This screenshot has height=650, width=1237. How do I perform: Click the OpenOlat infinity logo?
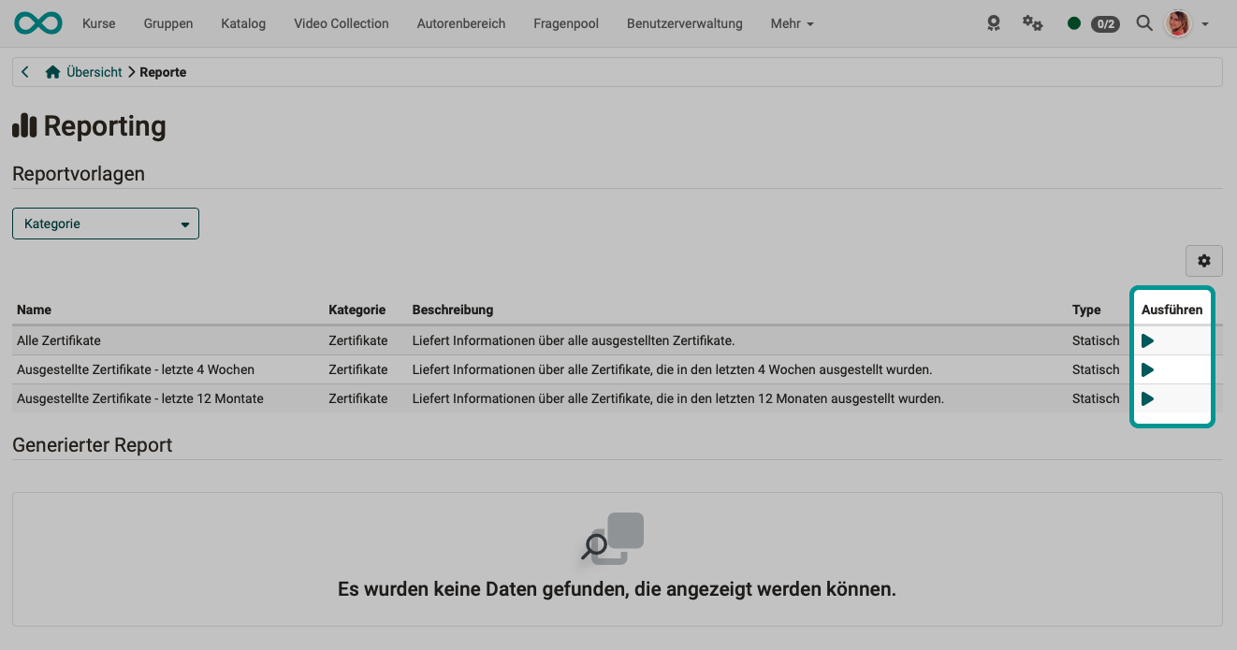pos(37,22)
